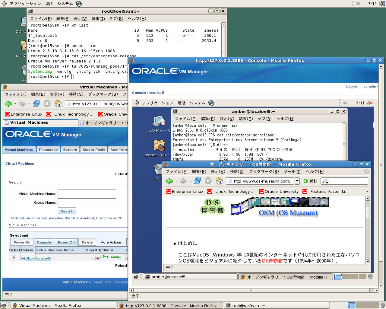This screenshot has width=386, height=309.
Task: Open 編集 menu in root@oel5vsm terminal
Action: coord(63,18)
